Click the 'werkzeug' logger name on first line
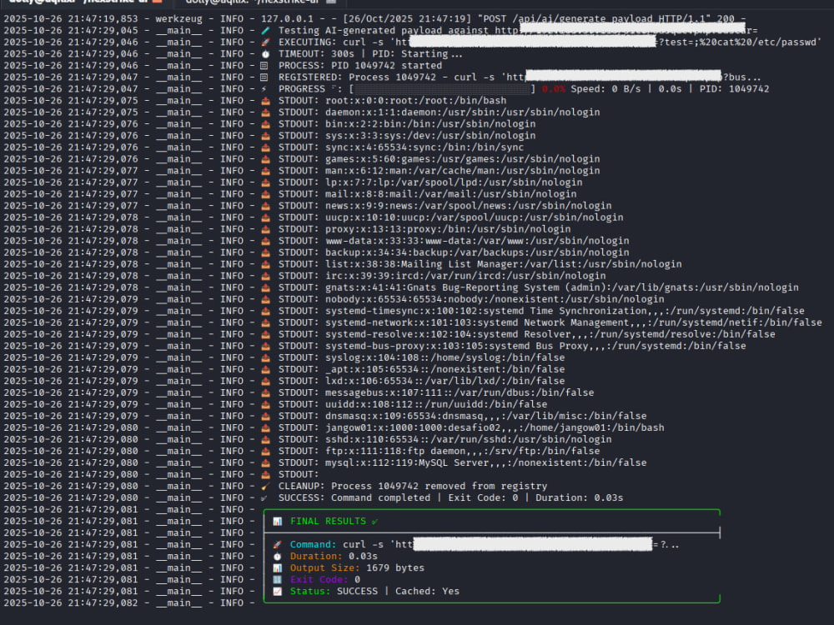Viewport: 834px width, 625px height. coord(178,19)
